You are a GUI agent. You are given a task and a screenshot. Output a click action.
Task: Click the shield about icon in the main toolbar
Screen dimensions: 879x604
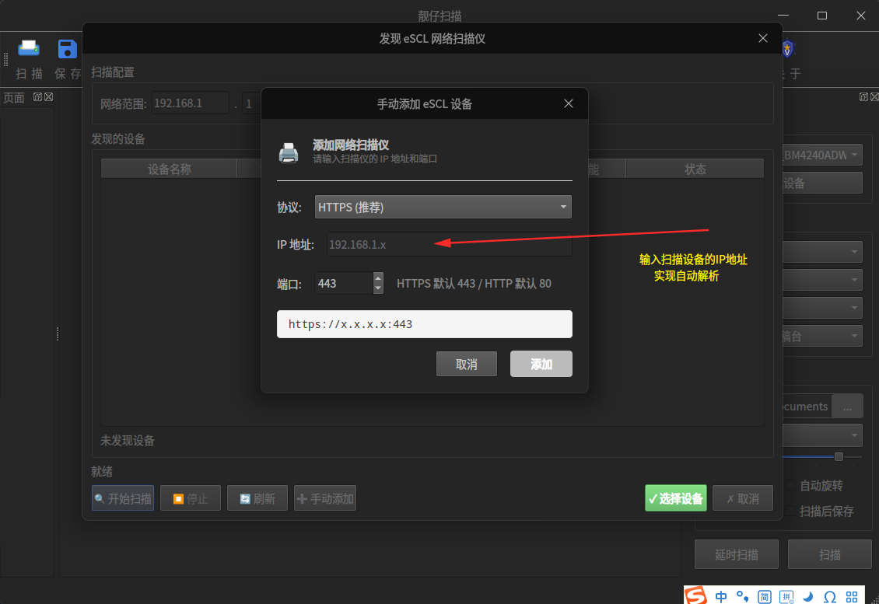point(788,49)
